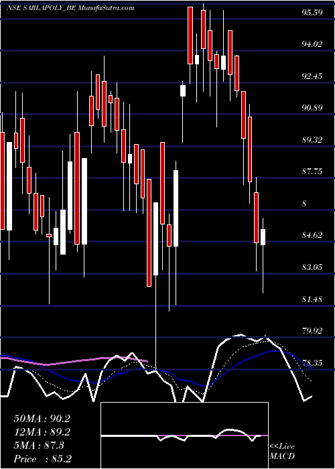This screenshot has height=469, width=335.
Task: Select the 87.75 price axis label
Action: click(x=312, y=172)
